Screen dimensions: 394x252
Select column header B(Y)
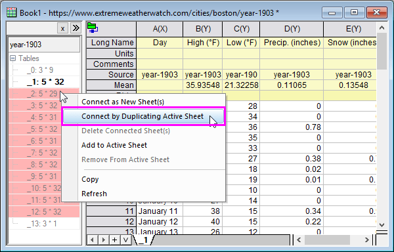(x=203, y=29)
